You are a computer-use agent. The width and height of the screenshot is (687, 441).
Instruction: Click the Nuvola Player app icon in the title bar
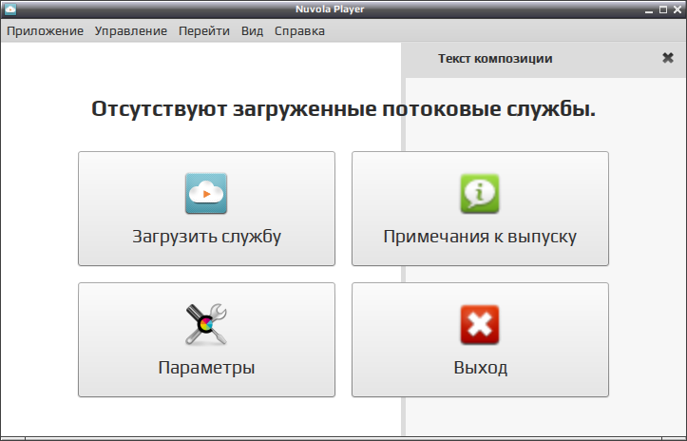pyautogui.click(x=10, y=10)
